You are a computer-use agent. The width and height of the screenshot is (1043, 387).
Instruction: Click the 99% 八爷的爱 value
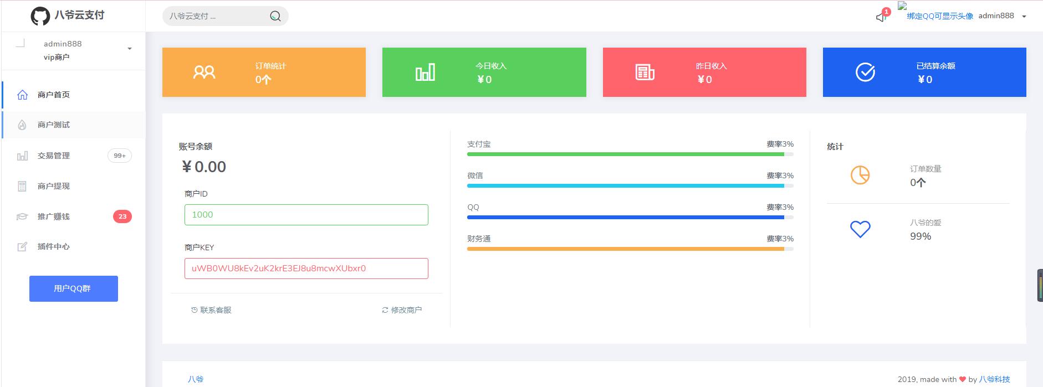(x=921, y=236)
